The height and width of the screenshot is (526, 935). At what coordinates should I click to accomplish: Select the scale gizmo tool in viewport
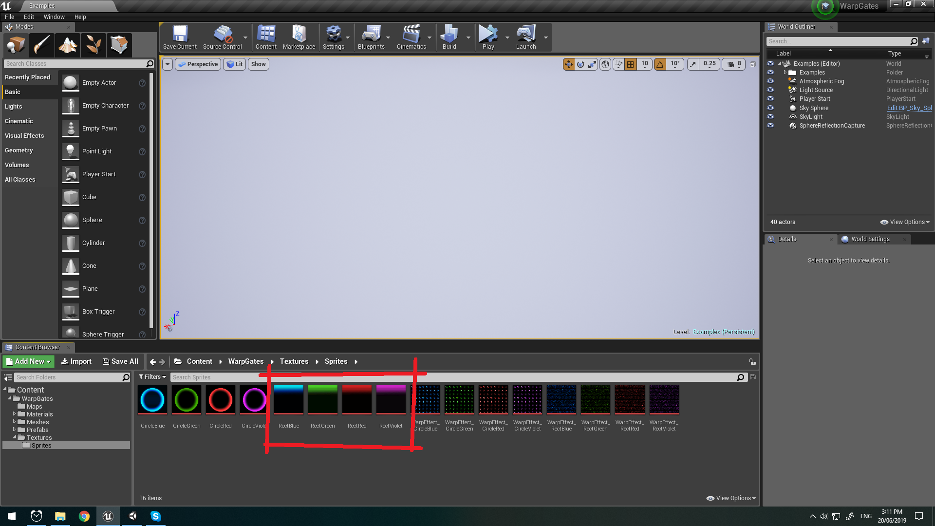click(592, 64)
